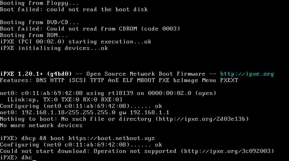Click the gateway address 192.168.1.1

149,113
